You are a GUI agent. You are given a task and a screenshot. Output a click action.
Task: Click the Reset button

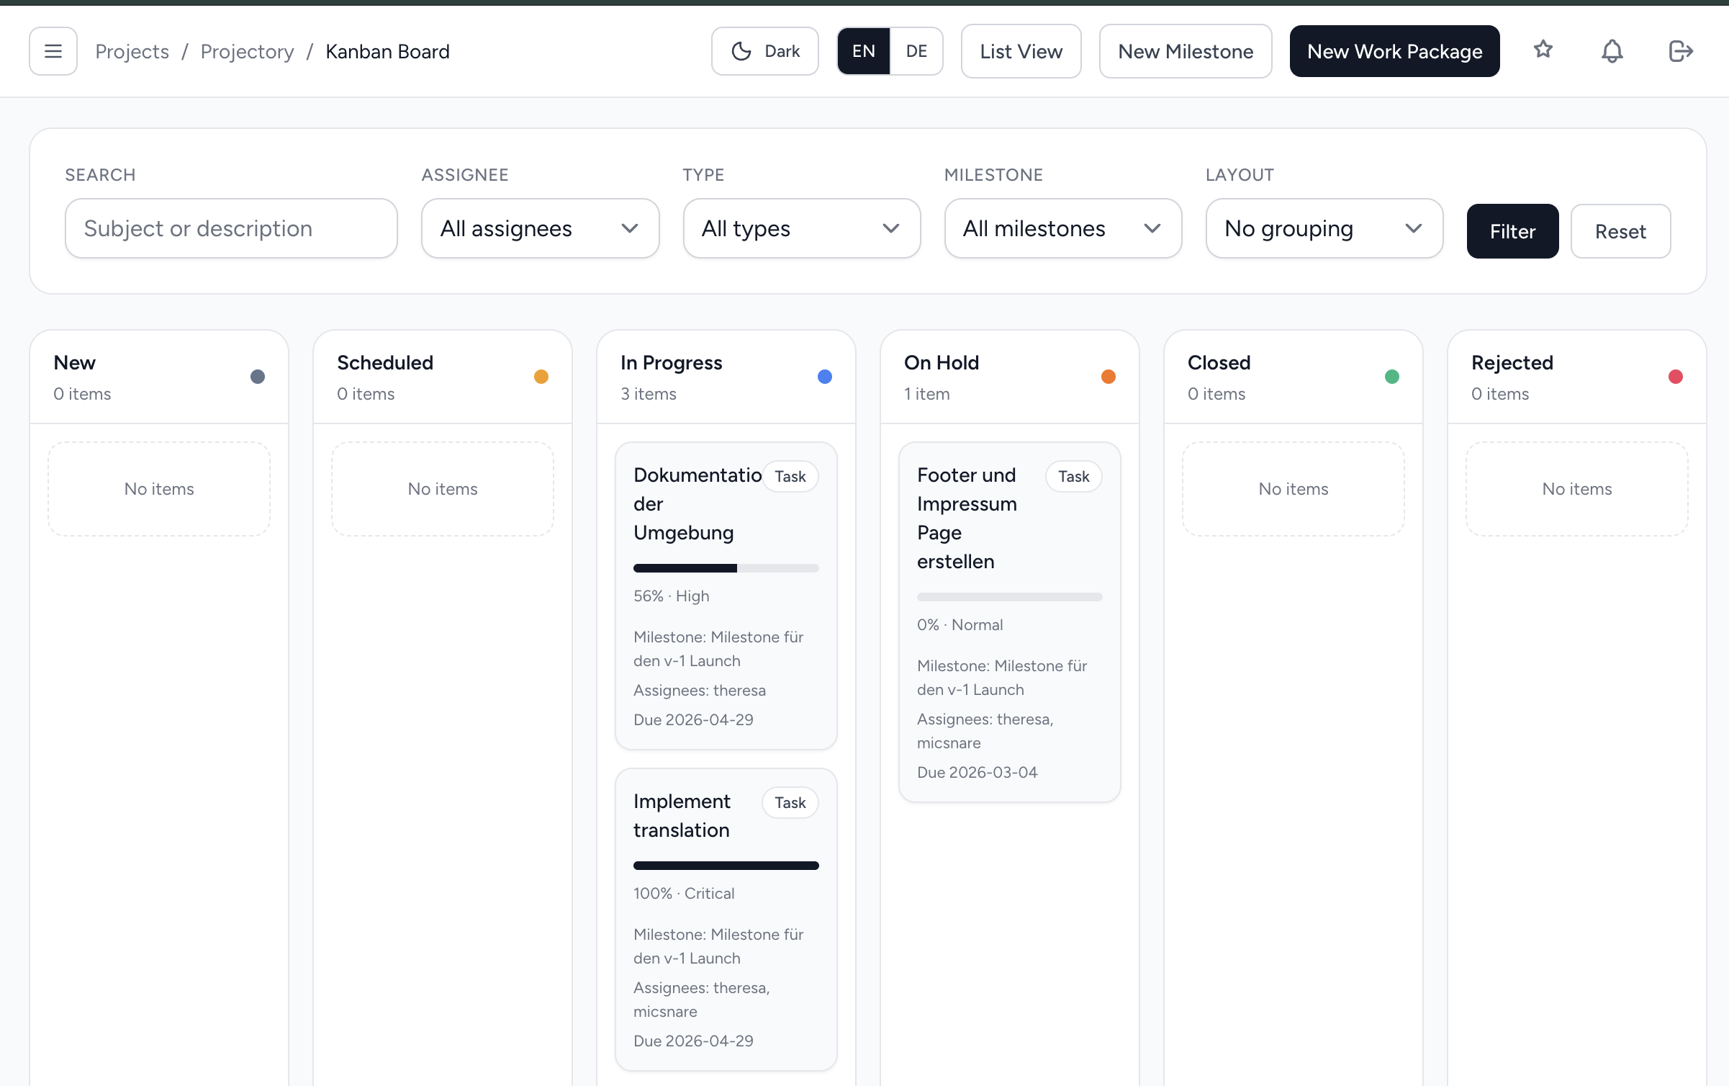click(x=1620, y=231)
